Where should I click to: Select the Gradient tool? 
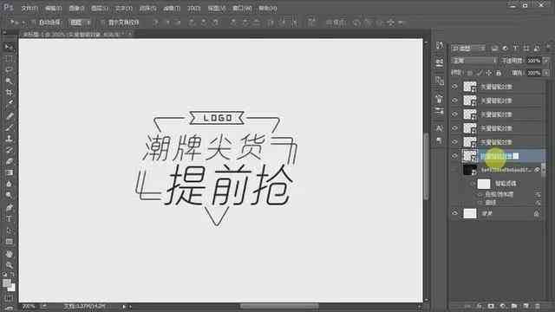pyautogui.click(x=9, y=172)
